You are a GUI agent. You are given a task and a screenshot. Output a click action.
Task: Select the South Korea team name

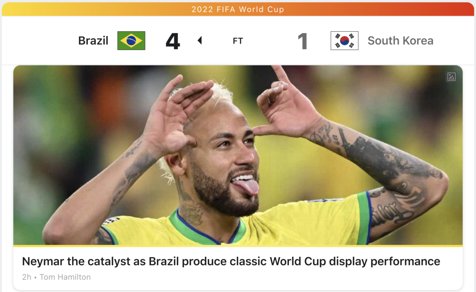click(x=400, y=40)
